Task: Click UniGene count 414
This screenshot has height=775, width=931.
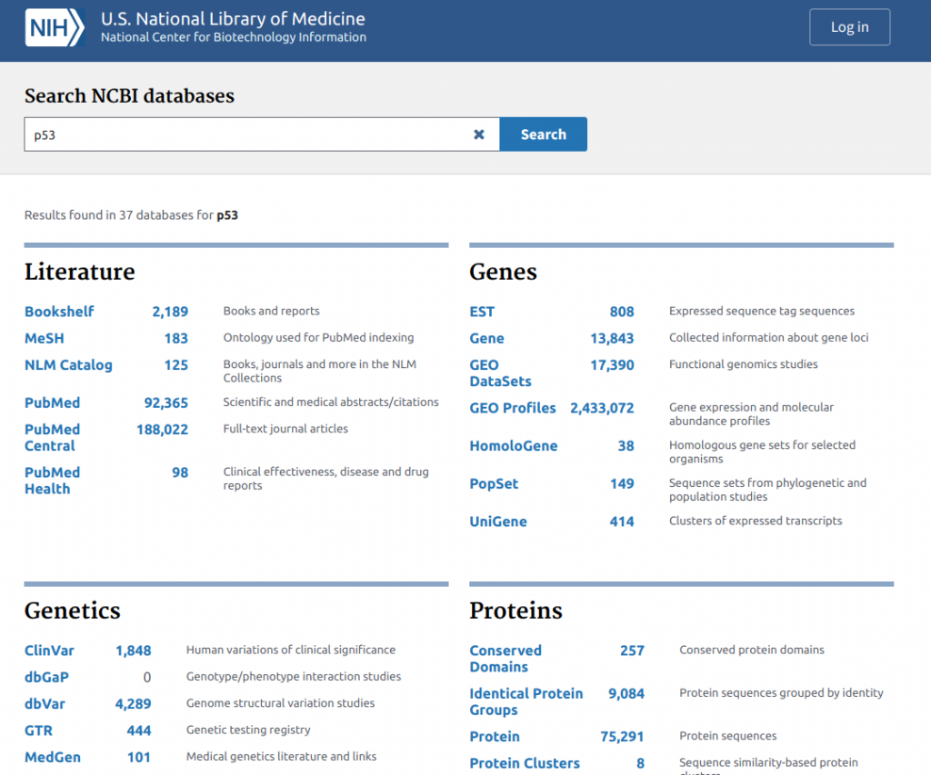Action: point(622,522)
